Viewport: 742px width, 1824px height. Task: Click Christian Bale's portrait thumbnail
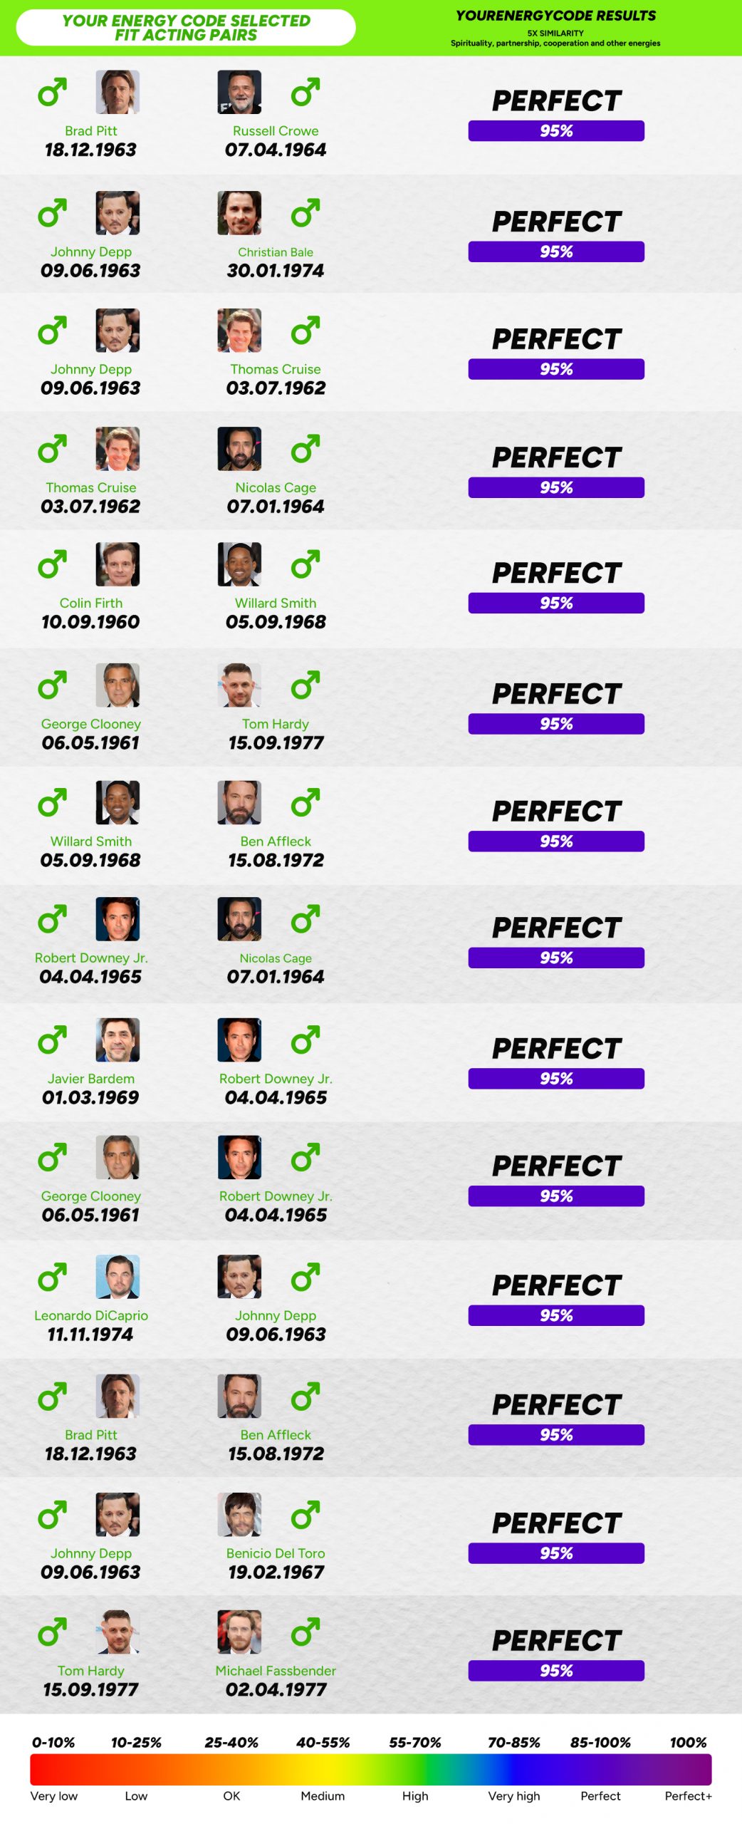click(239, 212)
